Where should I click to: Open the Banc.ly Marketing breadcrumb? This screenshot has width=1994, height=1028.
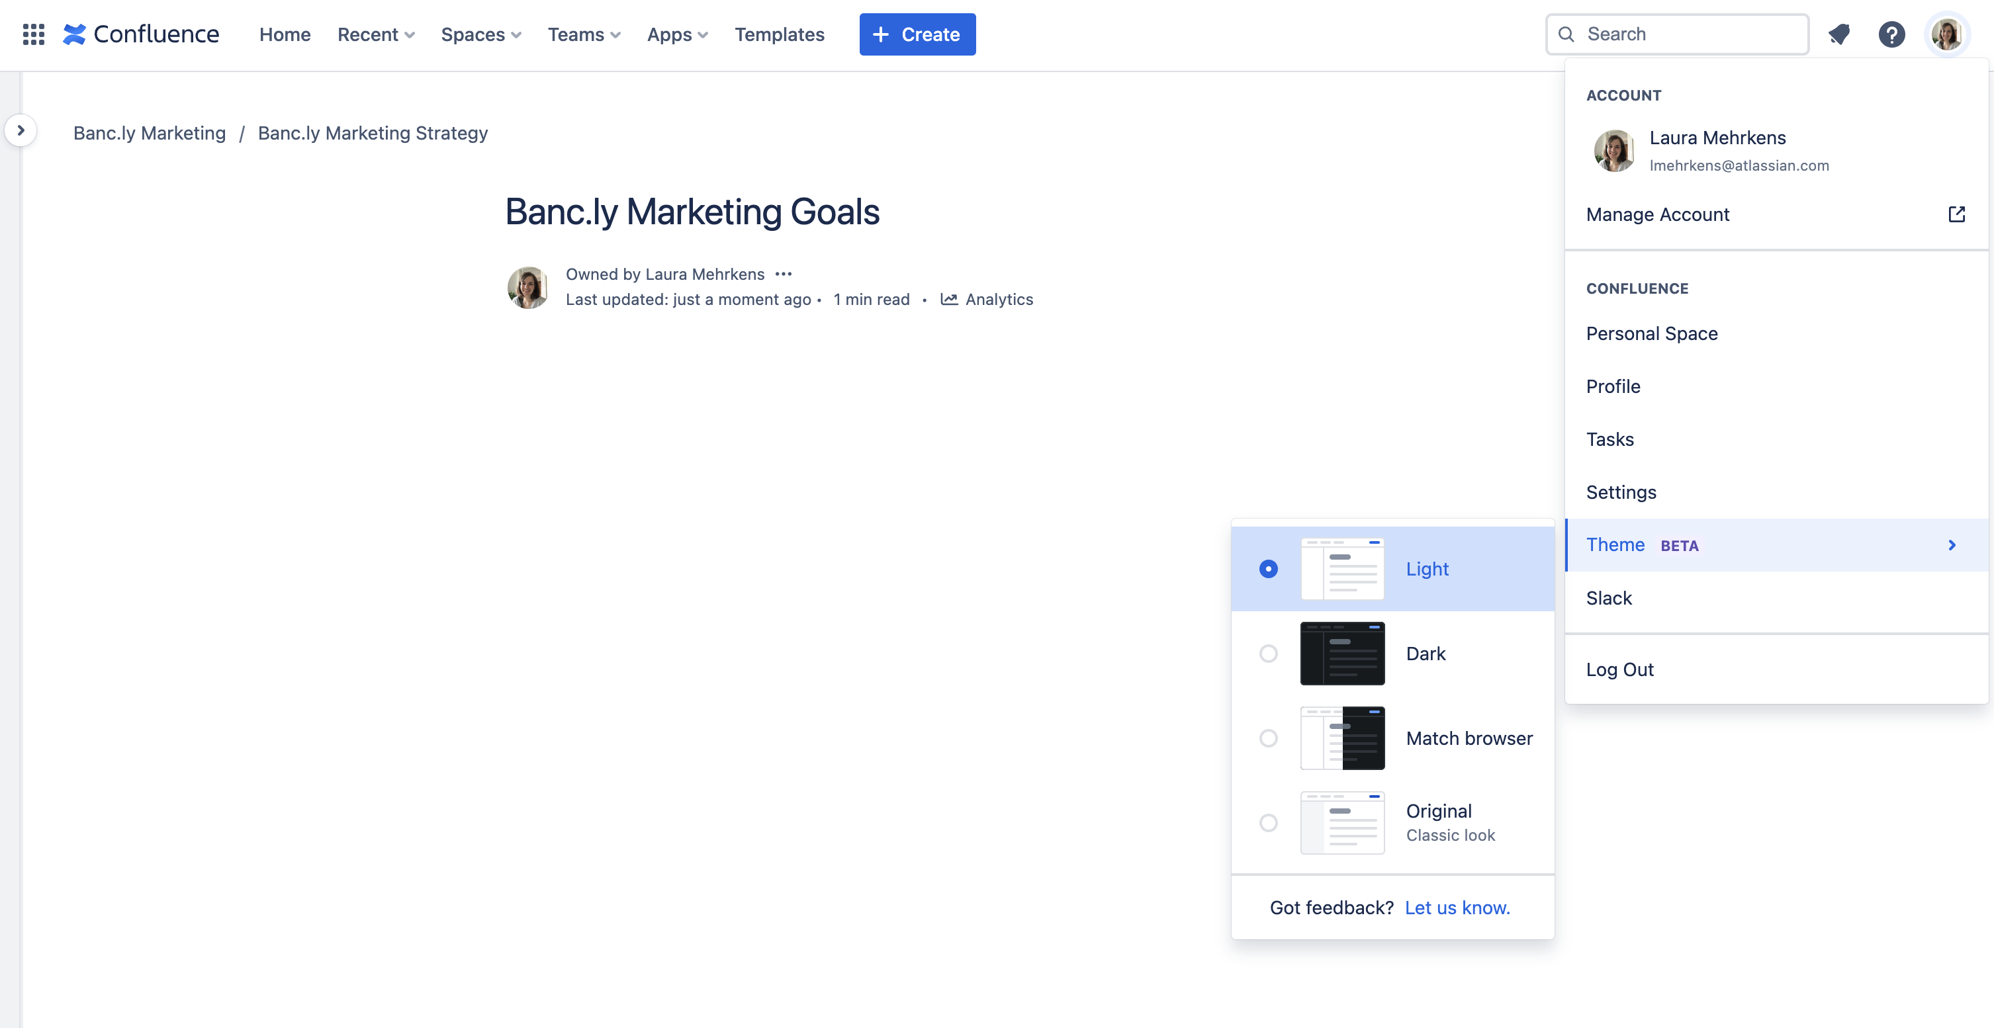[x=150, y=133]
